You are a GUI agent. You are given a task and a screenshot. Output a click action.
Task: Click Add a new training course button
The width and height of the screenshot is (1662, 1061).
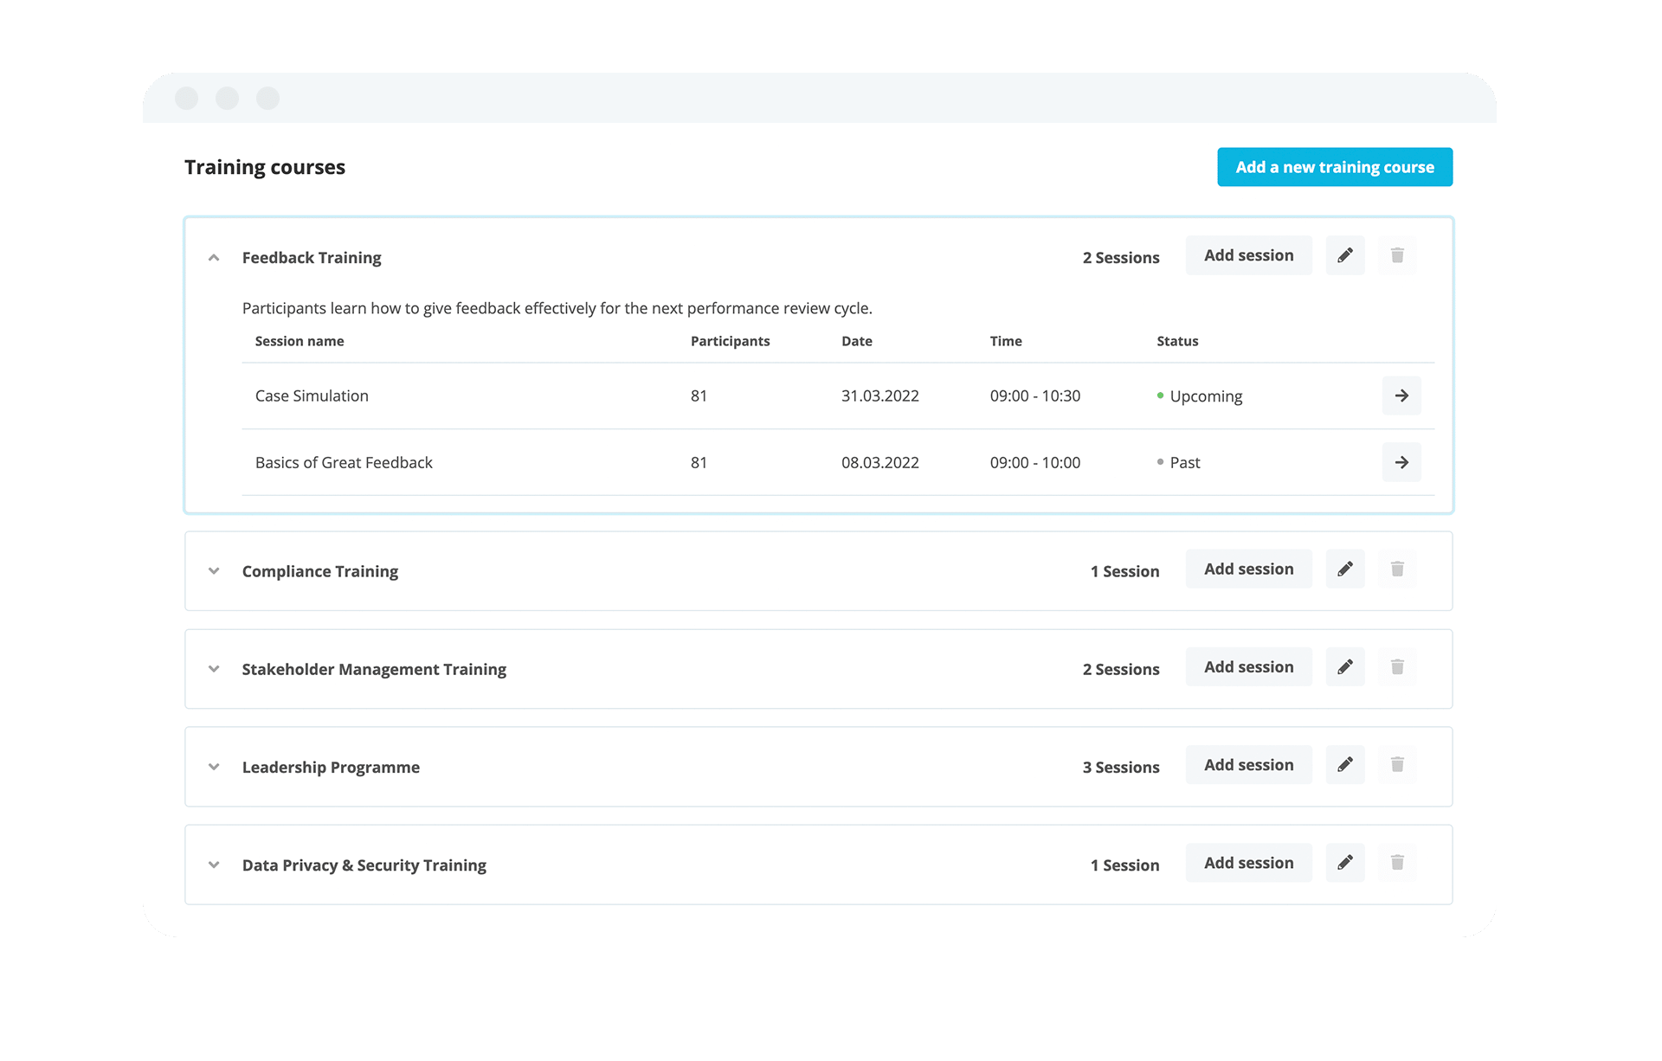click(1332, 166)
